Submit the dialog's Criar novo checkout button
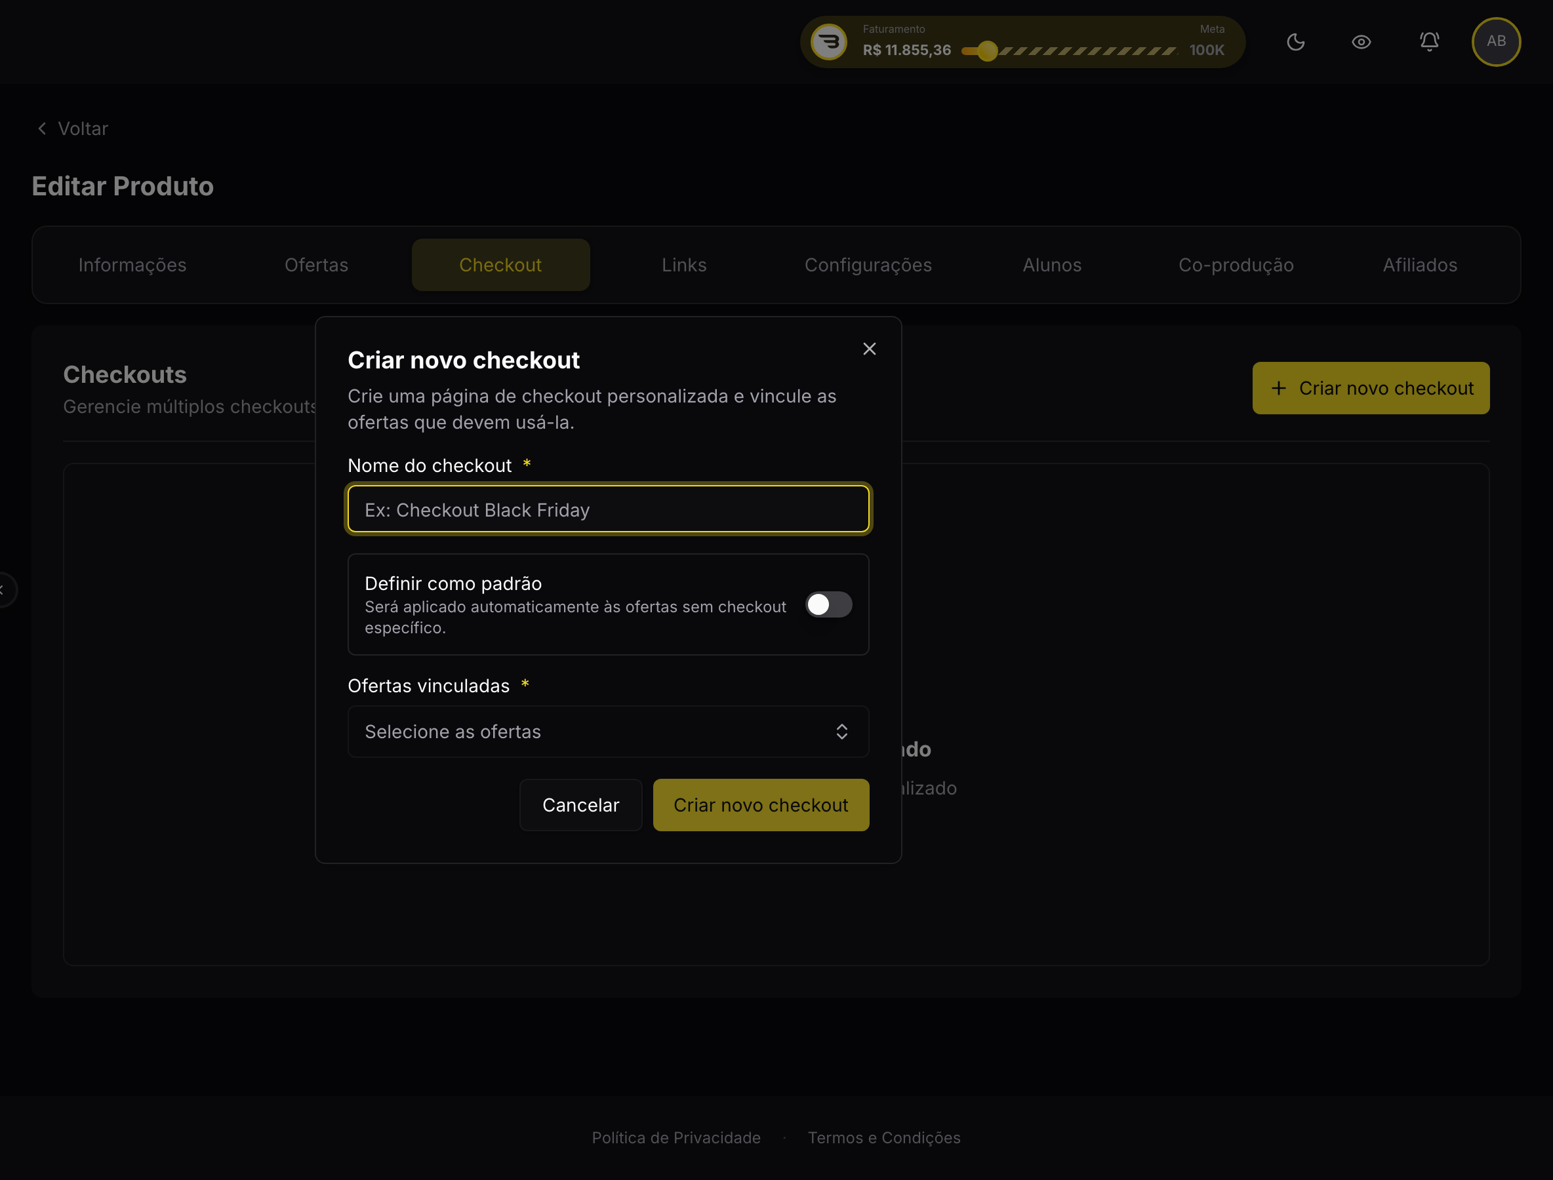This screenshot has height=1180, width=1553. [x=761, y=805]
